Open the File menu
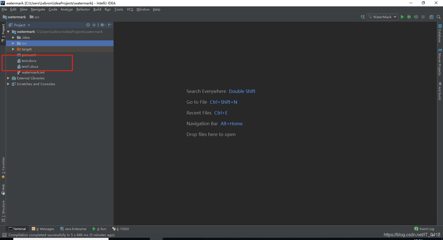 (4, 9)
